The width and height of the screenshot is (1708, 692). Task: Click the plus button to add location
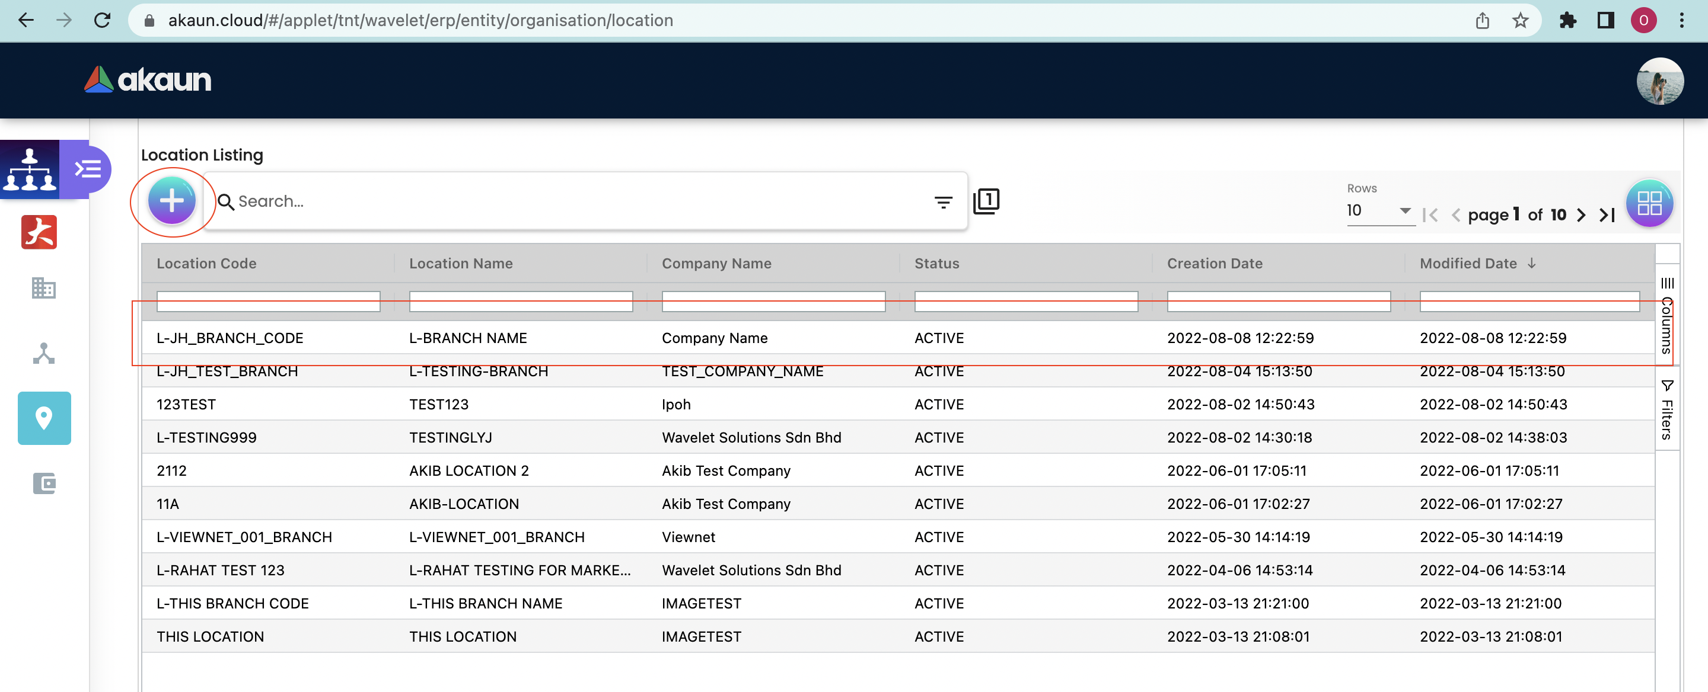point(172,201)
